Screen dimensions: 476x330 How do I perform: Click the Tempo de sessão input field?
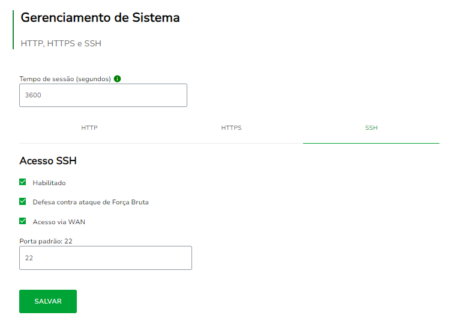pos(103,95)
